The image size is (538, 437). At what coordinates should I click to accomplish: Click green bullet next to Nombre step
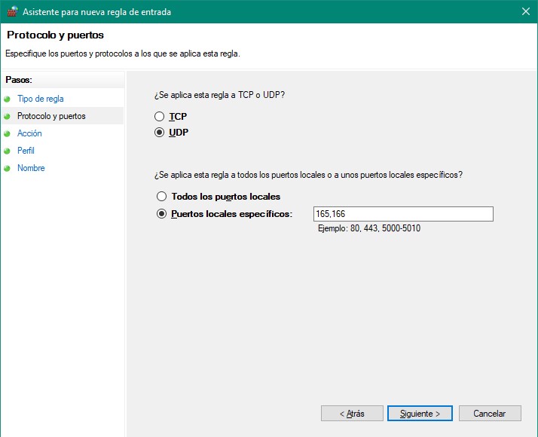pyautogui.click(x=8, y=168)
